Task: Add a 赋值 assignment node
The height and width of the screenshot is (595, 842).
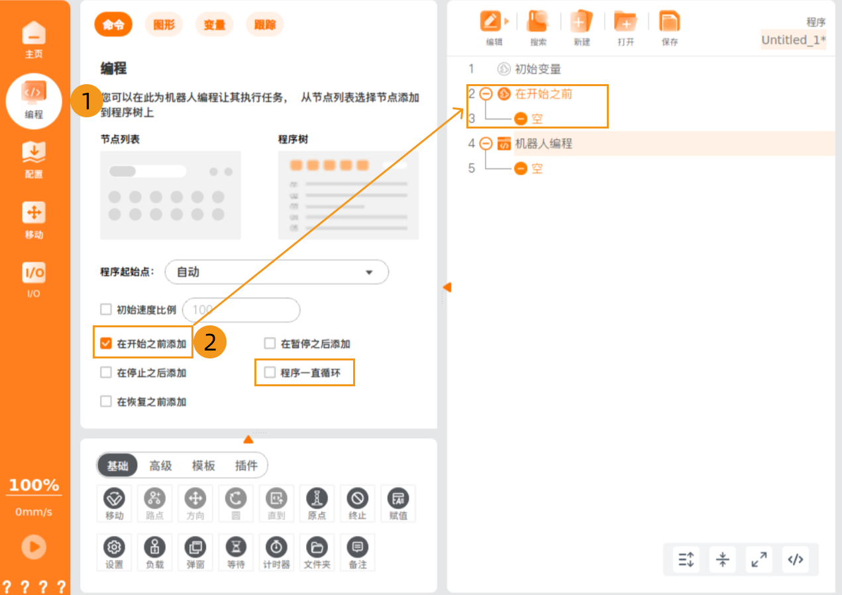Action: pos(398,504)
